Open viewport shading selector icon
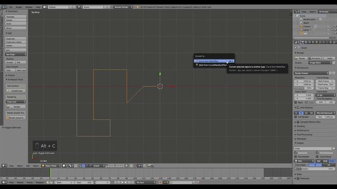 (x=65, y=166)
